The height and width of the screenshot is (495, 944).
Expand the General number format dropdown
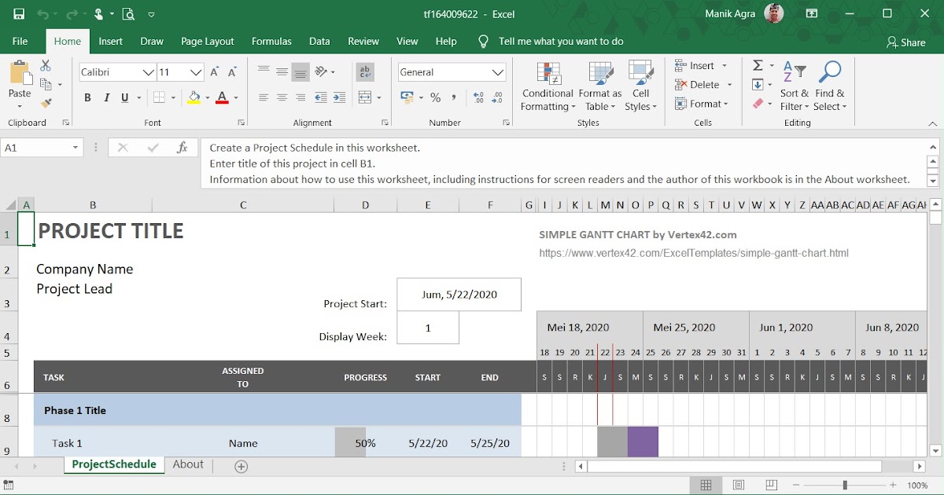(497, 72)
